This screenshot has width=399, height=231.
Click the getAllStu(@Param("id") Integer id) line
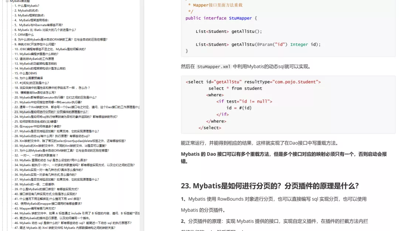tap(258, 45)
